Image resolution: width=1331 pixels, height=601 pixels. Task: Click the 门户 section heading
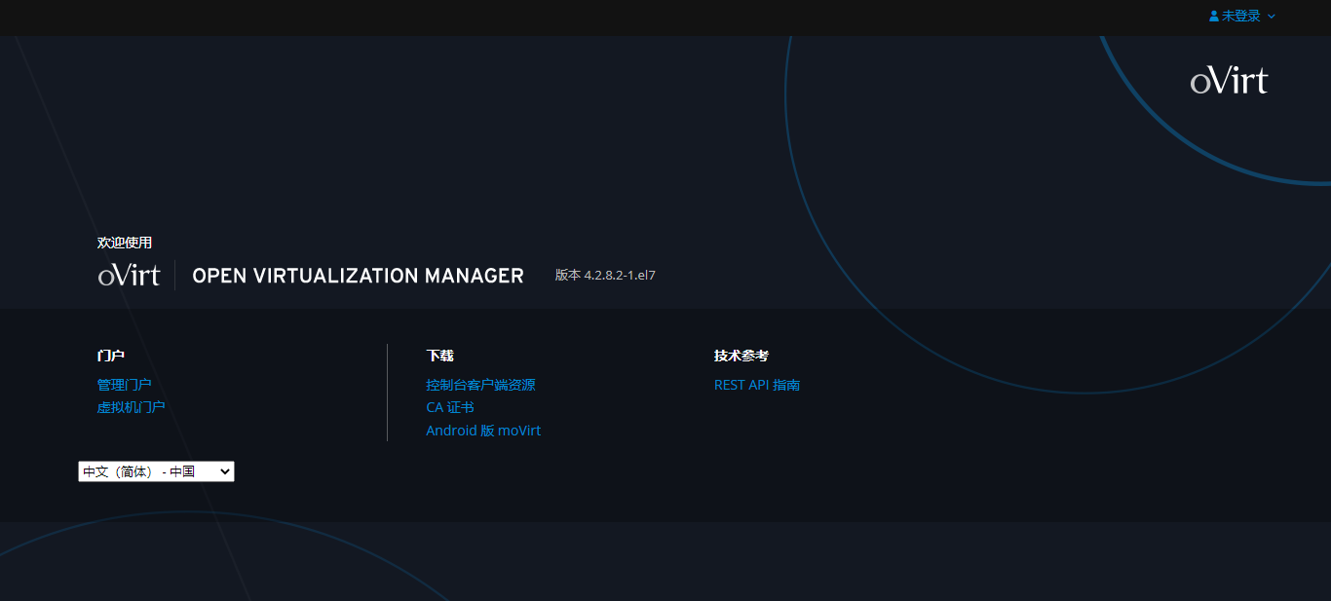[x=110, y=356]
